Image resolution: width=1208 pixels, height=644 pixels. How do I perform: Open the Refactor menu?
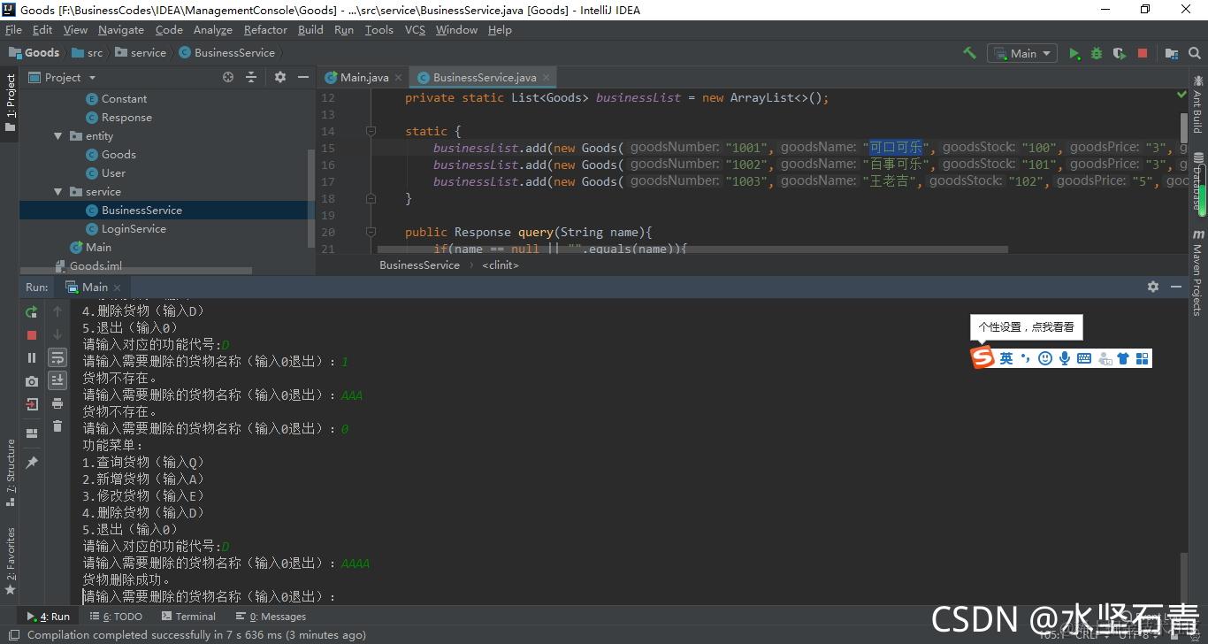click(x=265, y=30)
